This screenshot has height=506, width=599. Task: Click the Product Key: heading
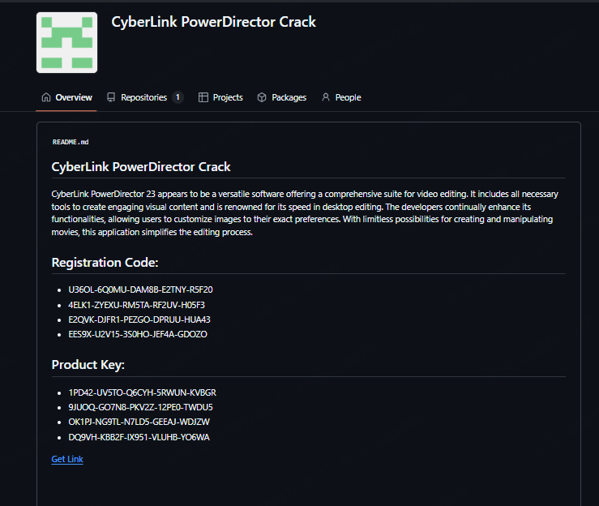(x=88, y=365)
